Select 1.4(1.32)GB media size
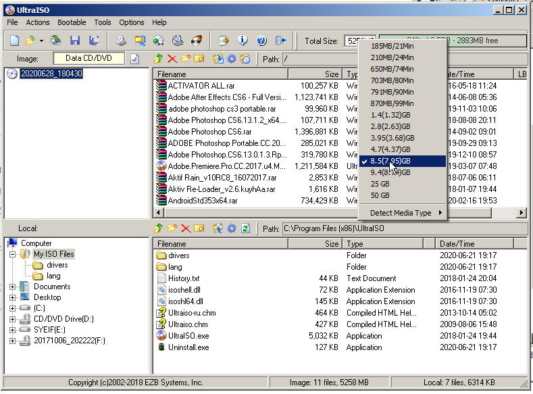 (403, 115)
